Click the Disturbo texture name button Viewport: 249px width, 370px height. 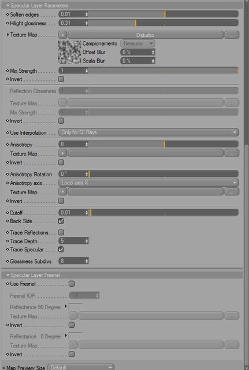coord(146,35)
